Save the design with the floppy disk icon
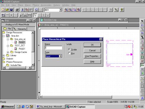 click(x=11, y=10)
